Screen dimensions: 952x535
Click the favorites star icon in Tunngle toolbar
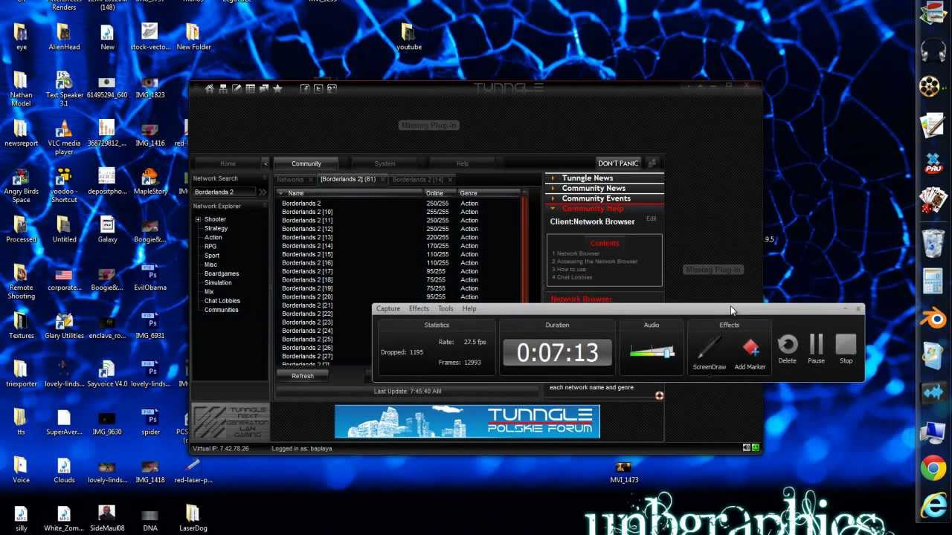pyautogui.click(x=277, y=88)
